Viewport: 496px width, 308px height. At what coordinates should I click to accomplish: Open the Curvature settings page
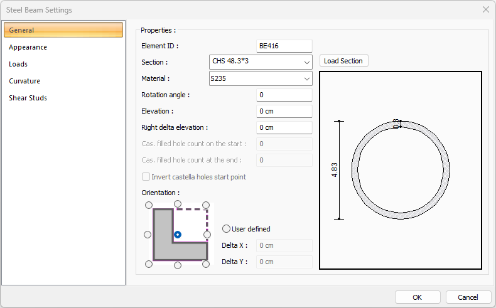click(24, 81)
